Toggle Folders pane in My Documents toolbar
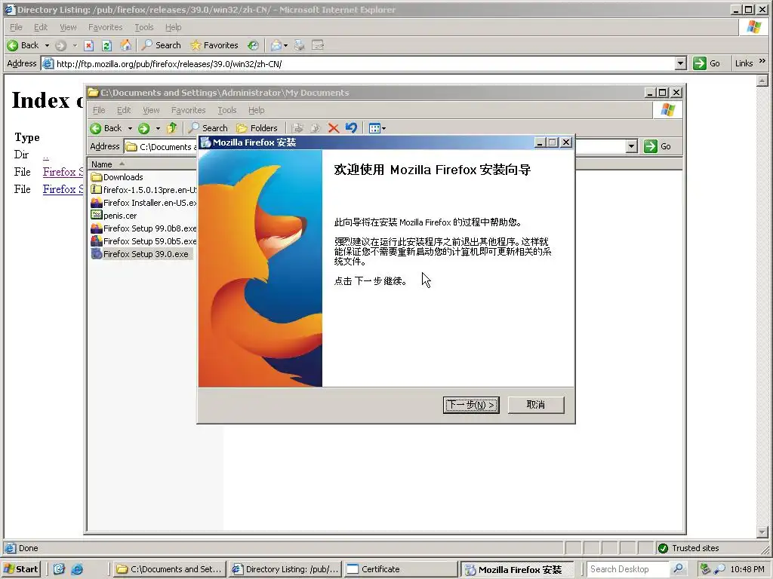The image size is (773, 579). 257,128
